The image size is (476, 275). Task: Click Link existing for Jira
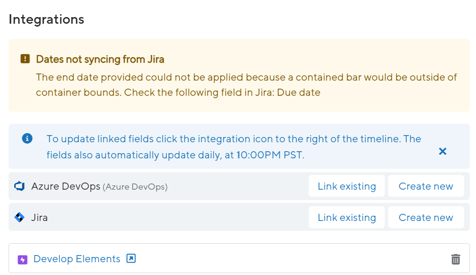[x=347, y=217]
